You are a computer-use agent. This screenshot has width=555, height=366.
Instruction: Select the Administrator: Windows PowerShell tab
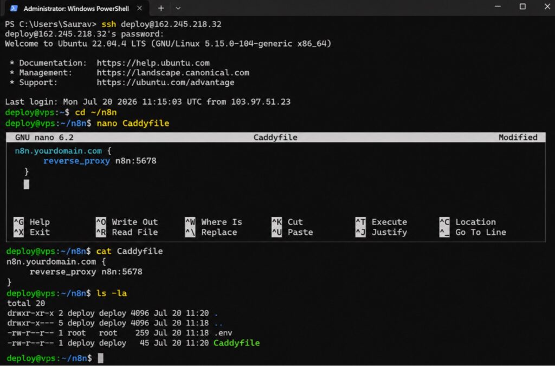point(76,8)
